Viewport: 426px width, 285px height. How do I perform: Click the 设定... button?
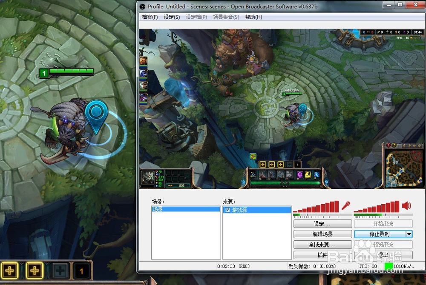pos(322,224)
